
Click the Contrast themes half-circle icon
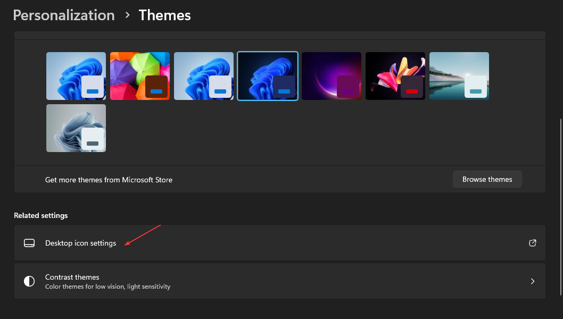click(29, 281)
